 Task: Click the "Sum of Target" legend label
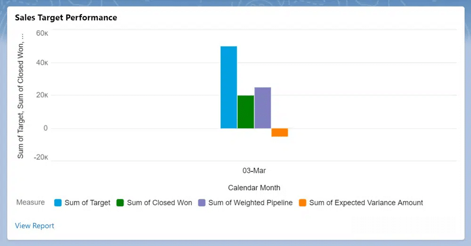tap(87, 203)
